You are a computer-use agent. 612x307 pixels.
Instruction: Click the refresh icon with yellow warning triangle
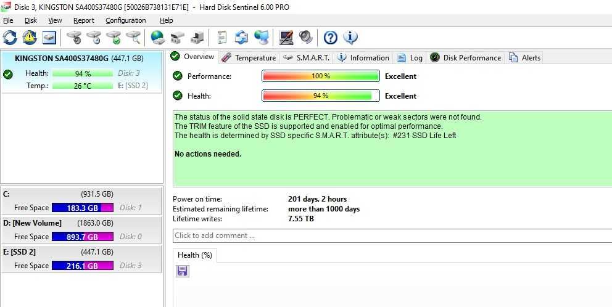(30, 38)
